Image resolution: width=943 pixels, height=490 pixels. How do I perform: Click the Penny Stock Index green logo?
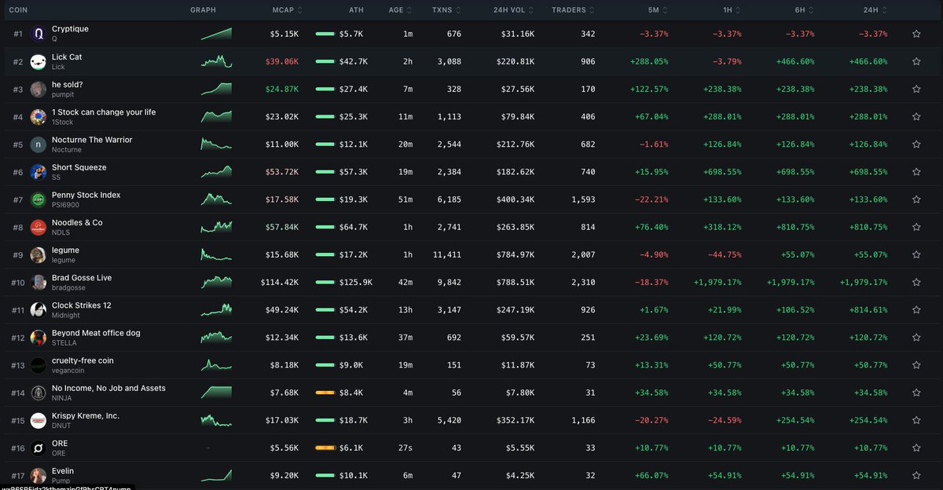pos(38,200)
